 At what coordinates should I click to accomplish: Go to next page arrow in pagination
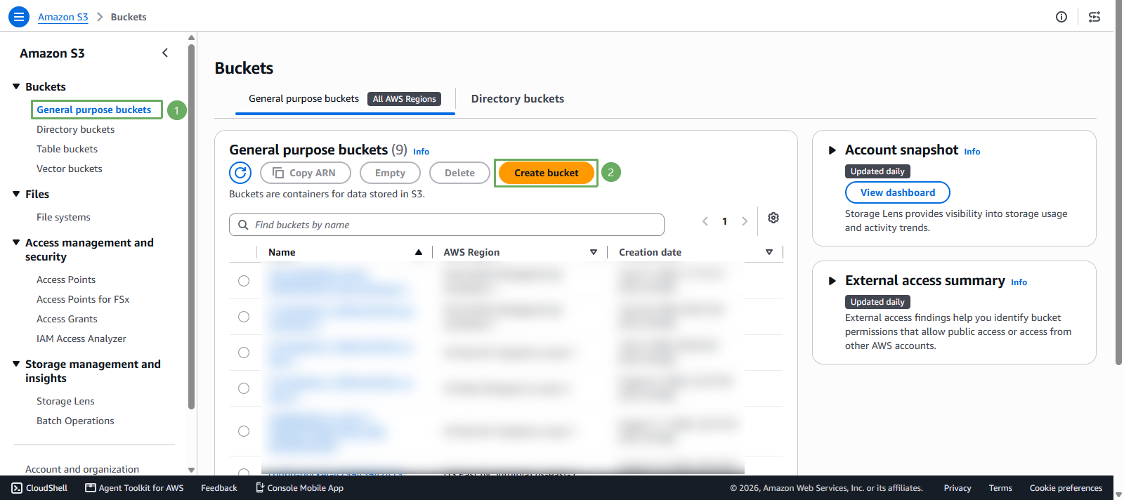745,221
